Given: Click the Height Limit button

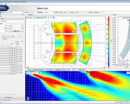Looking at the screenshot, I should pyautogui.click(x=16, y=31).
